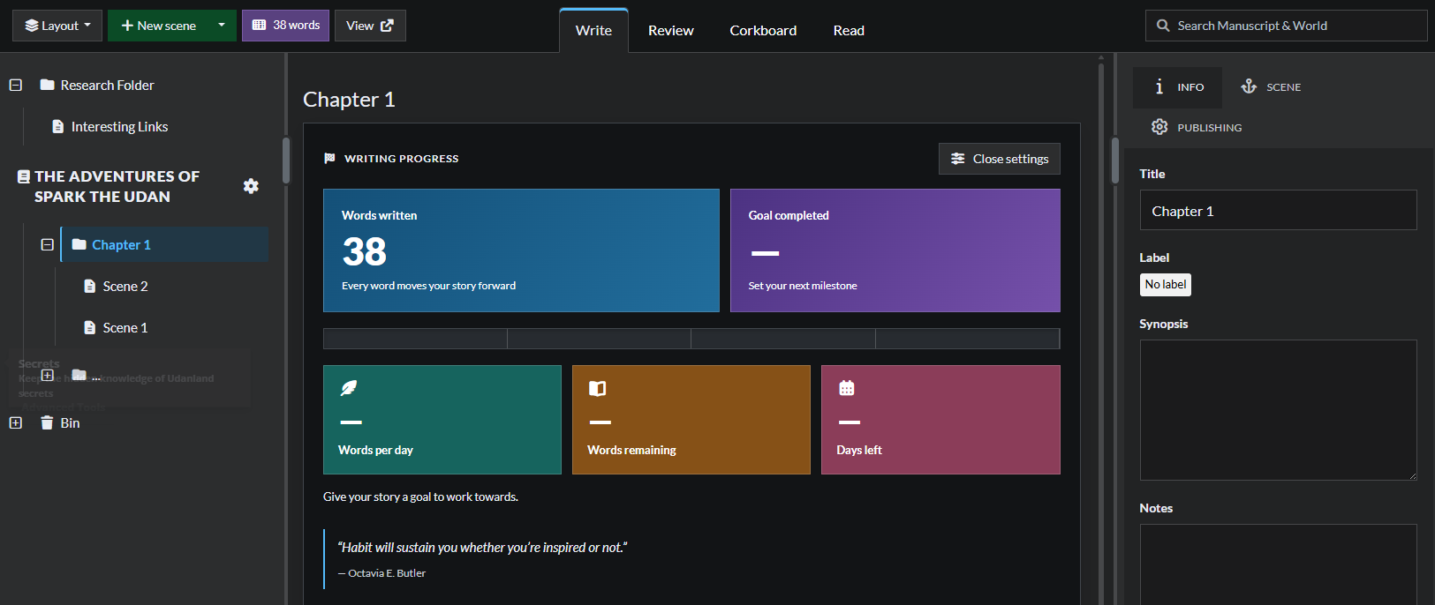This screenshot has width=1435, height=605.
Task: Open Scene 2 in the tree
Action: [125, 287]
